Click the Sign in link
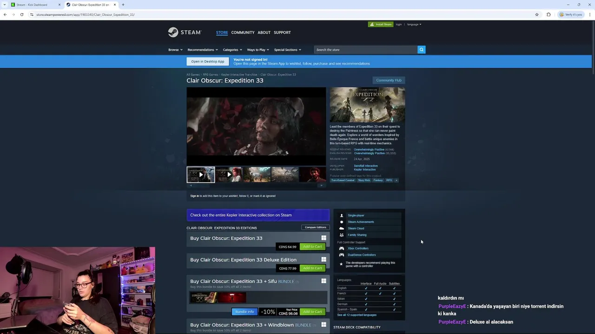Image resolution: width=595 pixels, height=334 pixels. 194,196
